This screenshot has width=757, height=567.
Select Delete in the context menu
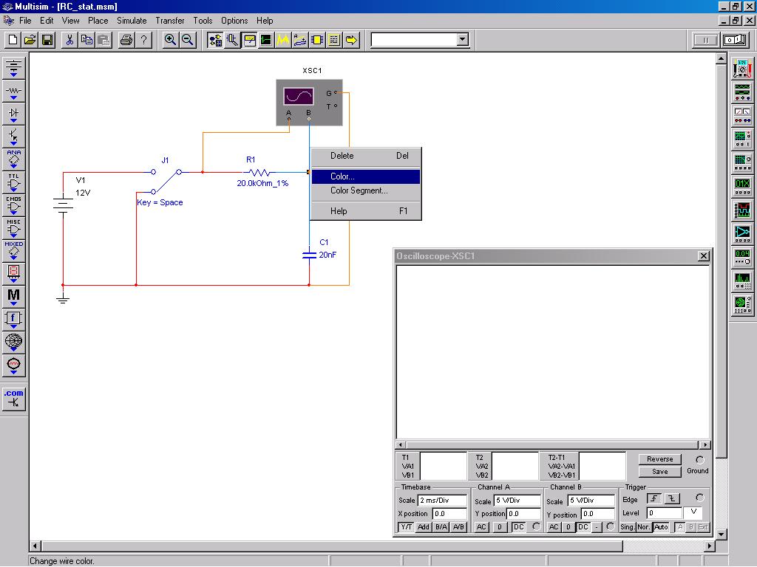(365, 156)
